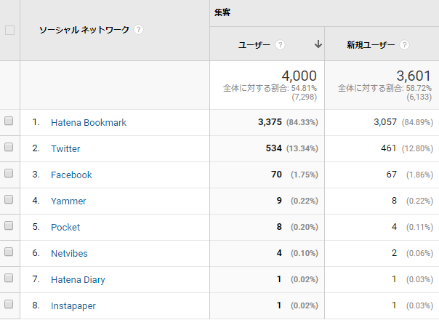This screenshot has height=320, width=439.
Task: Check the Hatena Bookmark row checkbox
Action: 9,121
